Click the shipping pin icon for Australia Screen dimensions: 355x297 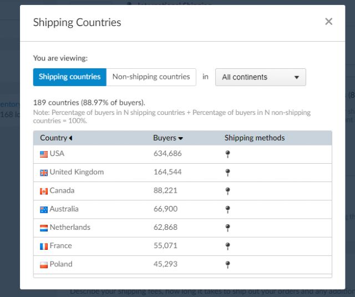(227, 209)
